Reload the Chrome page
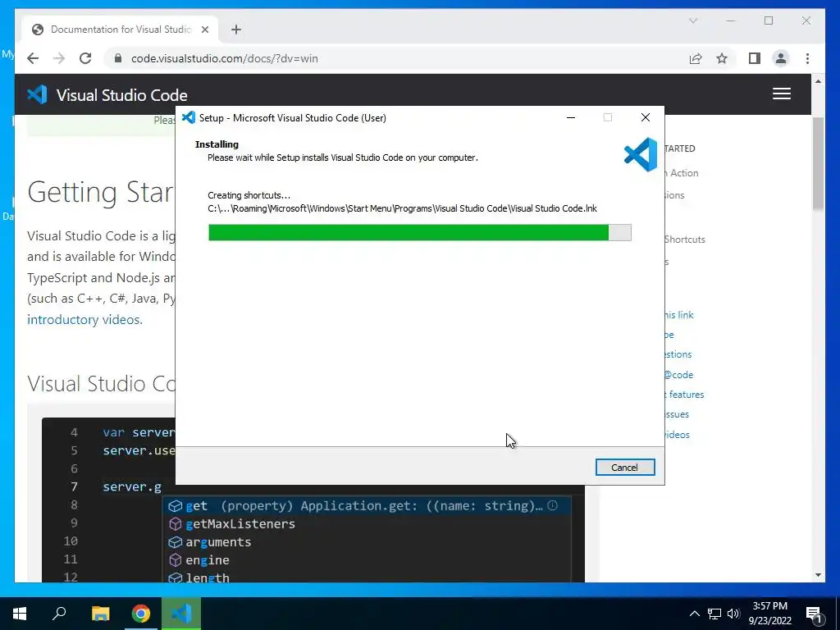 [x=85, y=58]
